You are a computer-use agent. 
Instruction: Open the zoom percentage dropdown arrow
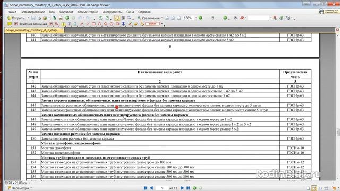click(x=196, y=18)
